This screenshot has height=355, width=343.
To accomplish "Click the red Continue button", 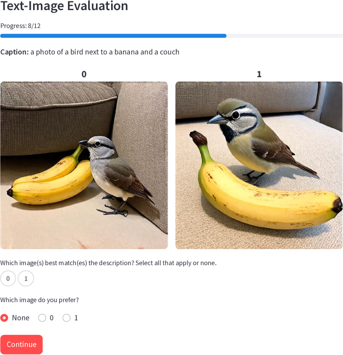I will tap(22, 344).
